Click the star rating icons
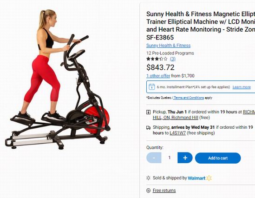The width and height of the screenshot is (255, 198). (x=157, y=59)
